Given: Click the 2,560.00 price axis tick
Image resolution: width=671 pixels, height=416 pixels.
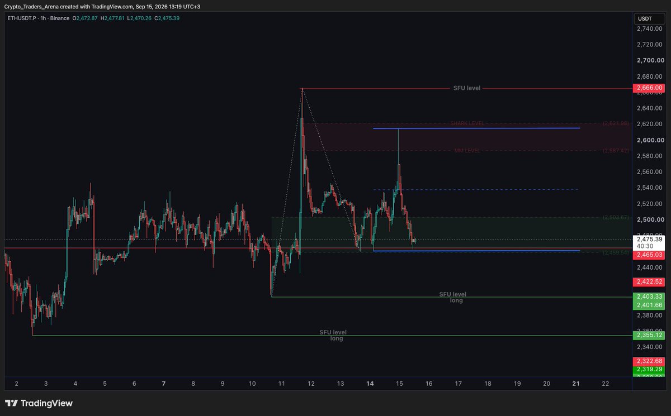Looking at the screenshot, I should point(649,172).
